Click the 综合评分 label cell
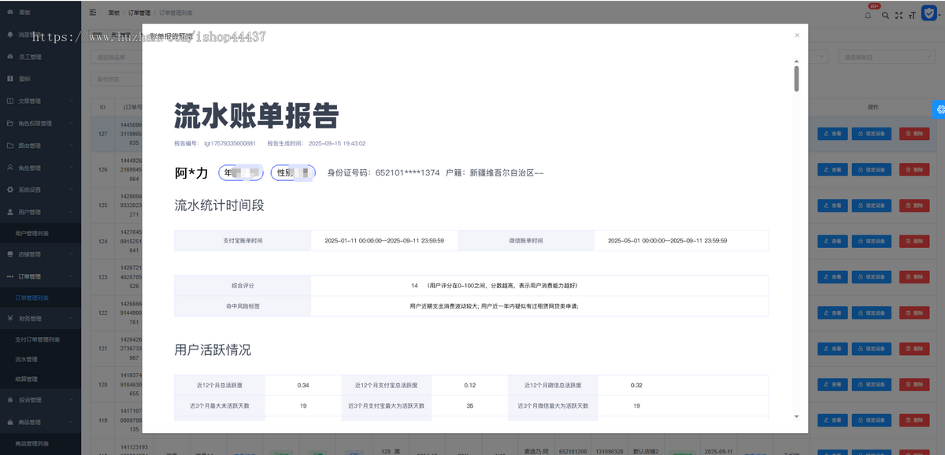 click(243, 285)
